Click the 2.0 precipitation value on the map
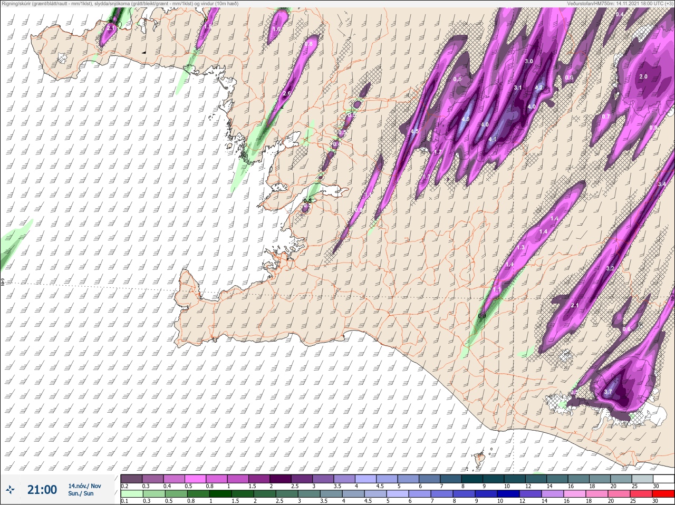Screen dimensions: 675x505 (x=643, y=76)
